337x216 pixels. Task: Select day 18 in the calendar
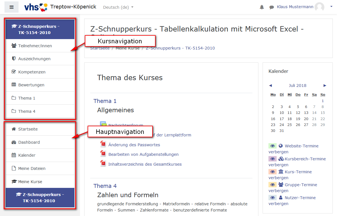click(290, 119)
